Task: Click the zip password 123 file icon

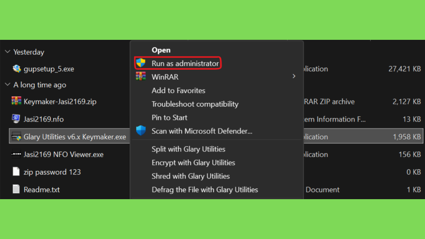Action: point(17,172)
